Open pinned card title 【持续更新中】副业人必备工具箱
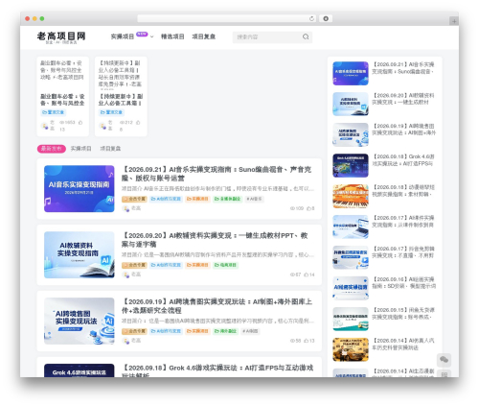 (x=121, y=100)
